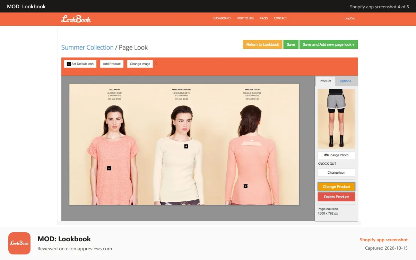Click the Page Look heading text
The height and width of the screenshot is (260, 416).
point(133,47)
